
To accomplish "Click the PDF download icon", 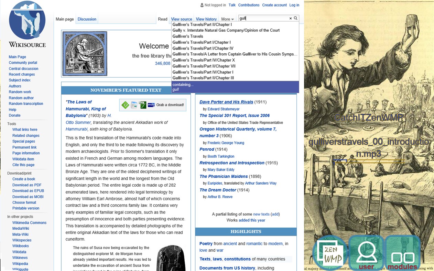I will pyautogui.click(x=143, y=105).
